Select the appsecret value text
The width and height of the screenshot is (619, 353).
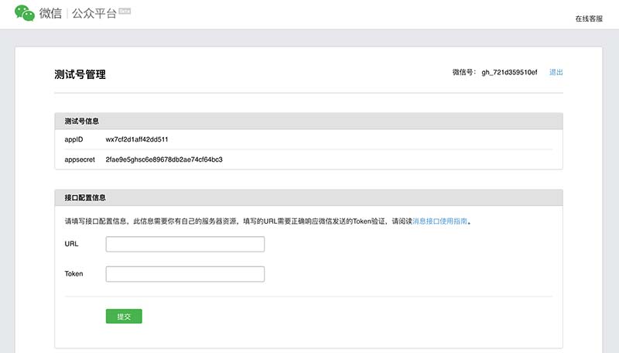point(164,159)
